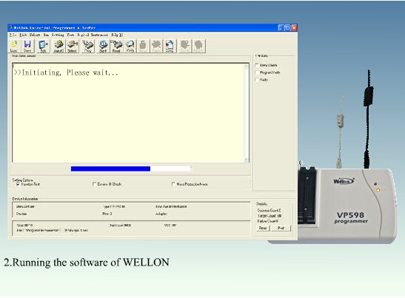Open the File menu

(13, 35)
